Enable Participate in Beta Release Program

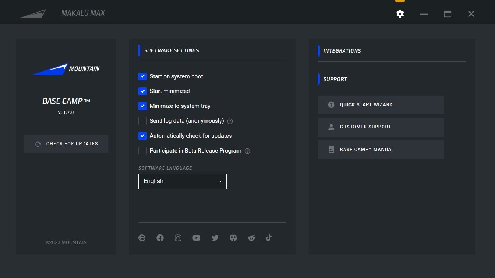point(142,151)
